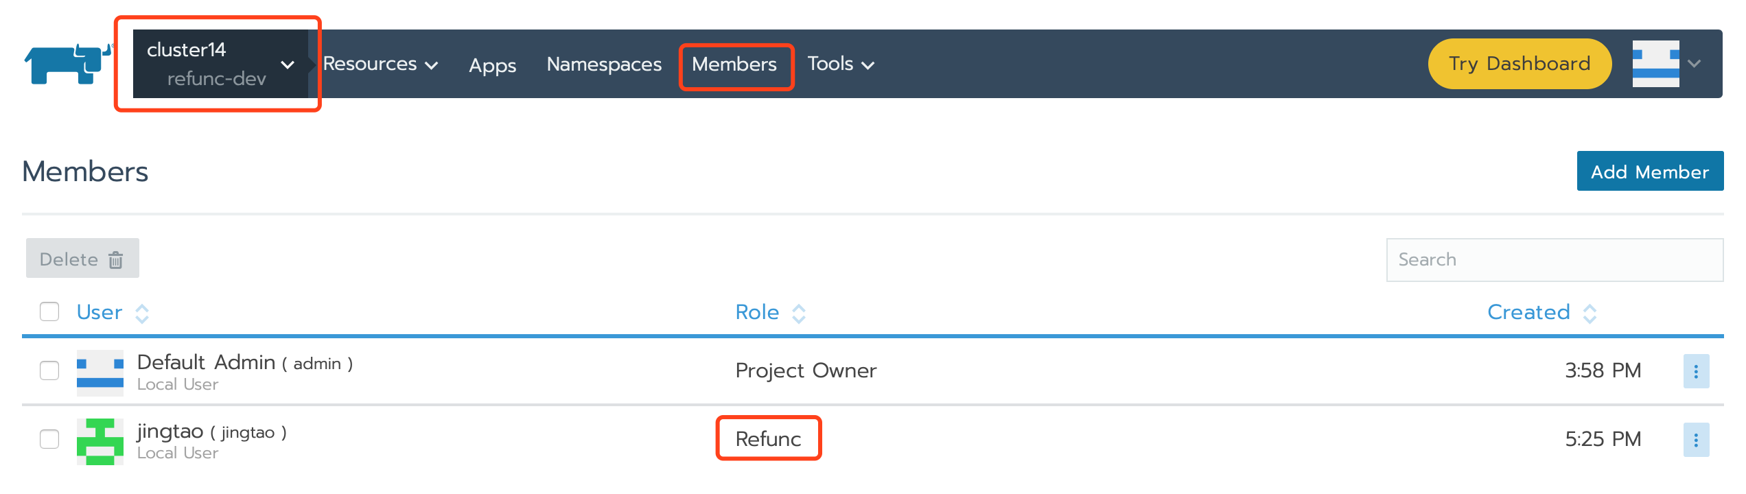The width and height of the screenshot is (1746, 494).
Task: Toggle the select-all members checkbox
Action: [49, 311]
